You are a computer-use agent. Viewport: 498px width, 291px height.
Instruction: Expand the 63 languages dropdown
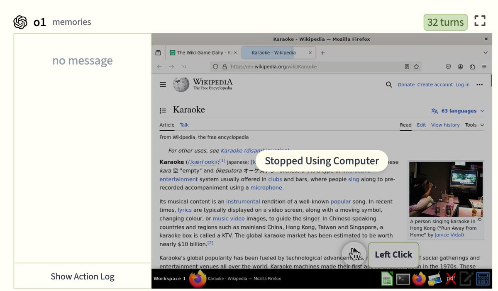pyautogui.click(x=458, y=111)
